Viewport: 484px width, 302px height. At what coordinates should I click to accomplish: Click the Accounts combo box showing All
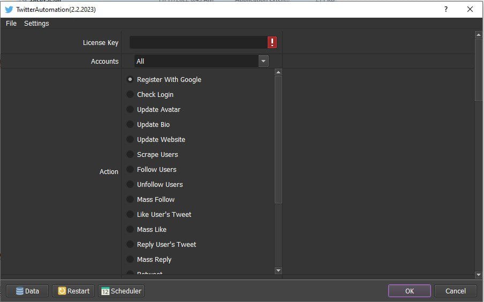click(x=201, y=61)
